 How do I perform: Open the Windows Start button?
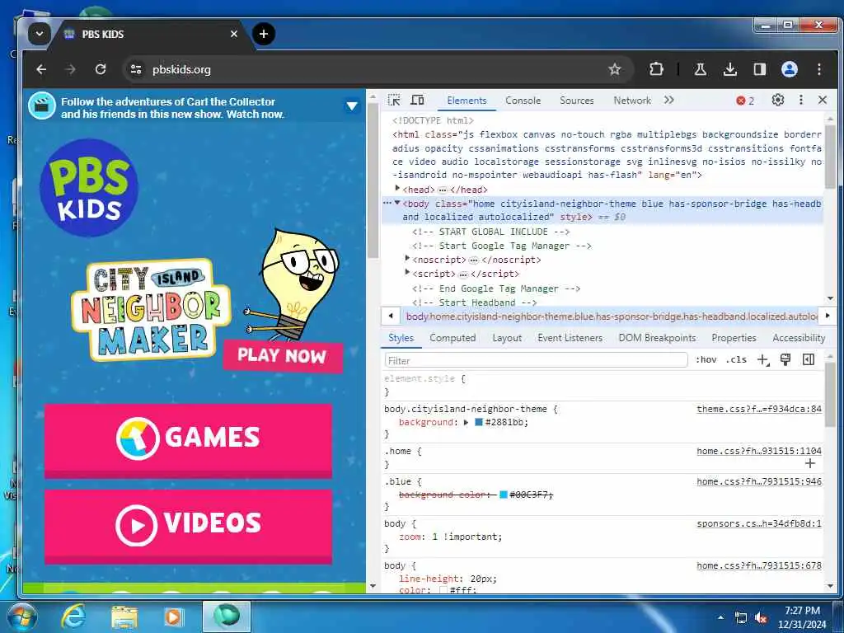21,617
